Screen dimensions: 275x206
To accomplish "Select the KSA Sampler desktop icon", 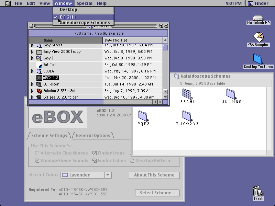I will click(258, 37).
